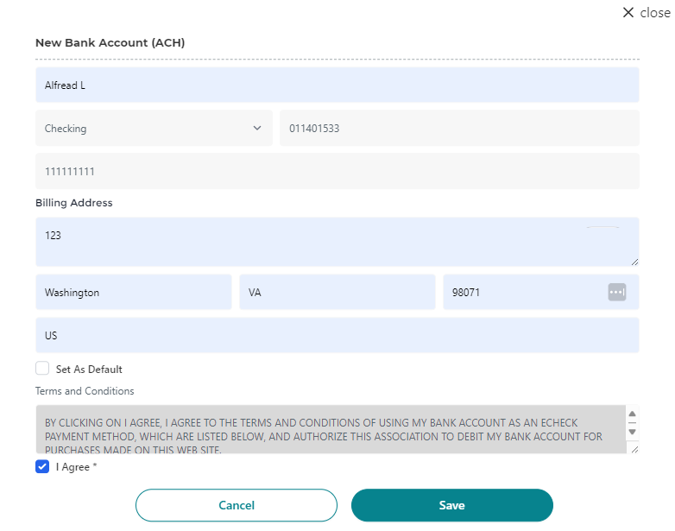This screenshot has height=531, width=675.
Task: Click the state field showing VA
Action: 337,293
